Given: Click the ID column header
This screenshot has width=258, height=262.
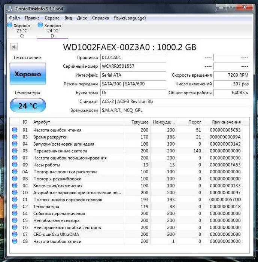Looking at the screenshot, I should point(25,122).
